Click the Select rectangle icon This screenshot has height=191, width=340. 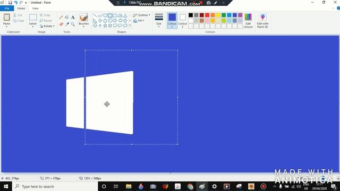[x=33, y=17]
